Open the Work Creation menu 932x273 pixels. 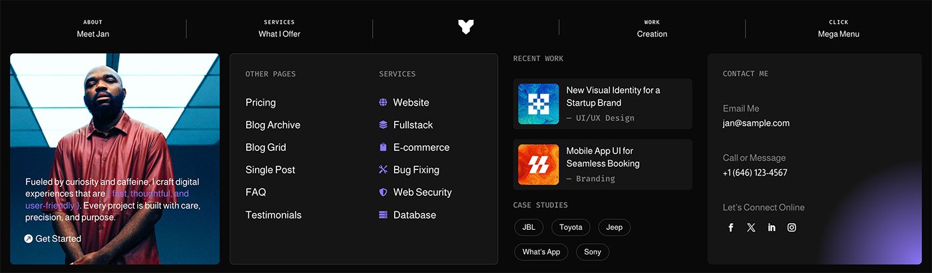tap(652, 29)
